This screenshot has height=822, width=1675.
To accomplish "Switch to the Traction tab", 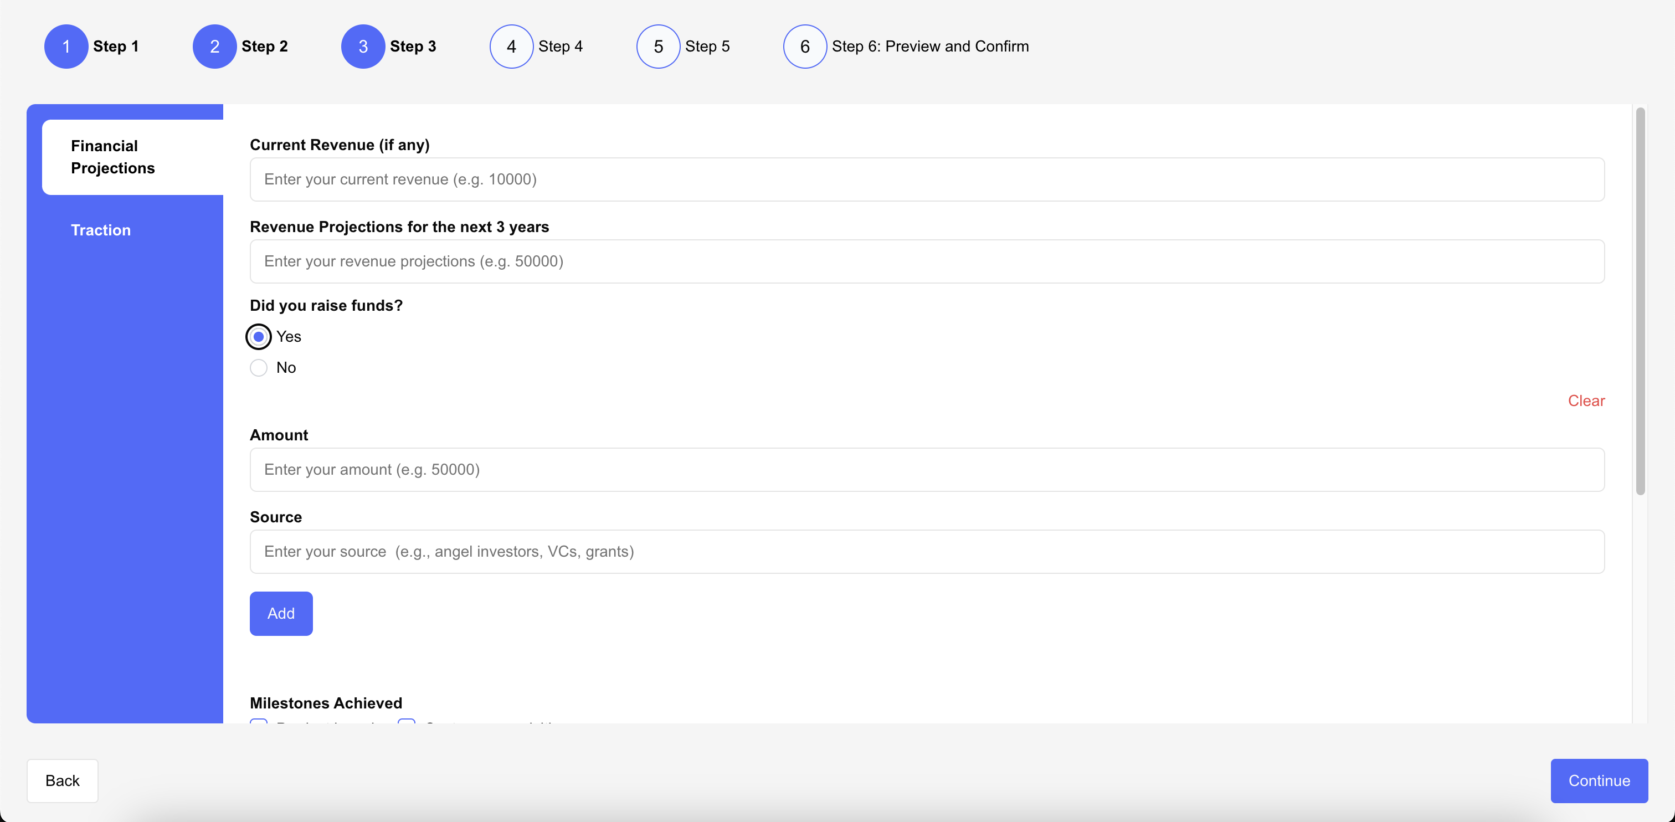I will [101, 230].
